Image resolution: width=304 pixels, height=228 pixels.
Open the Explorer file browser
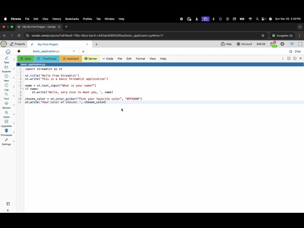(x=6, y=69)
